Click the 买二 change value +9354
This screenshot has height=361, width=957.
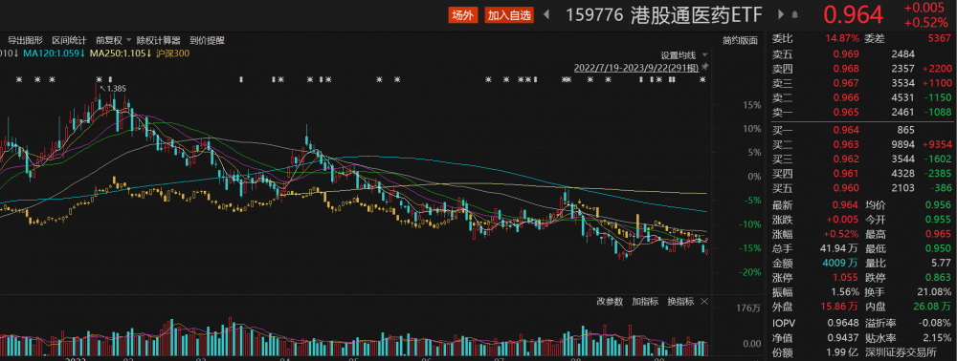click(938, 145)
